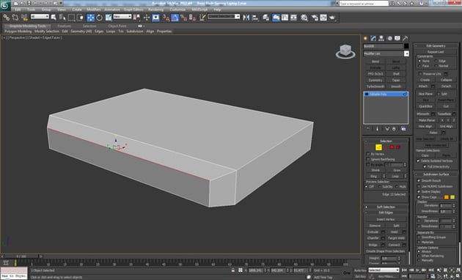Open the Modify command panel tab

pos(373,38)
